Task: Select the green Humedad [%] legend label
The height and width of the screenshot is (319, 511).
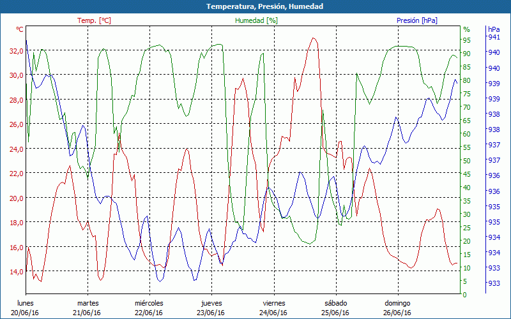Action: (x=257, y=20)
